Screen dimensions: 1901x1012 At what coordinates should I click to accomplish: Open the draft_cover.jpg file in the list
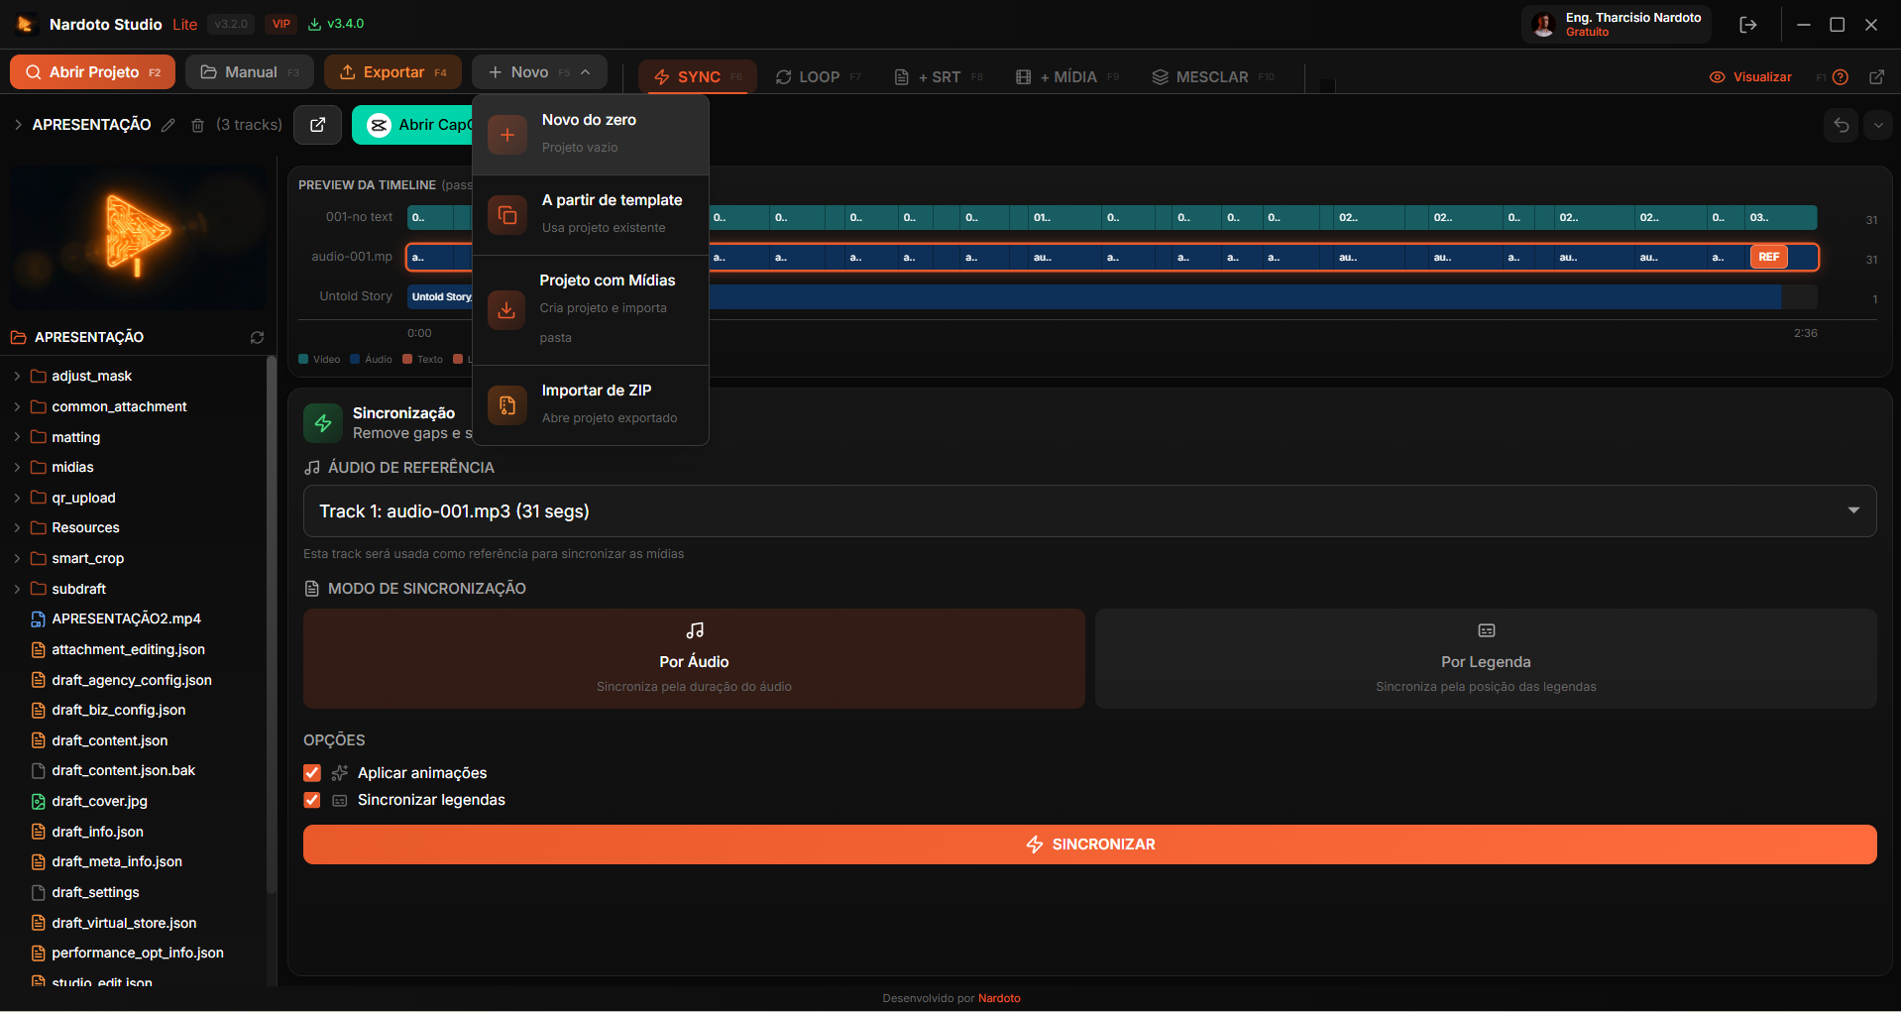(x=99, y=801)
